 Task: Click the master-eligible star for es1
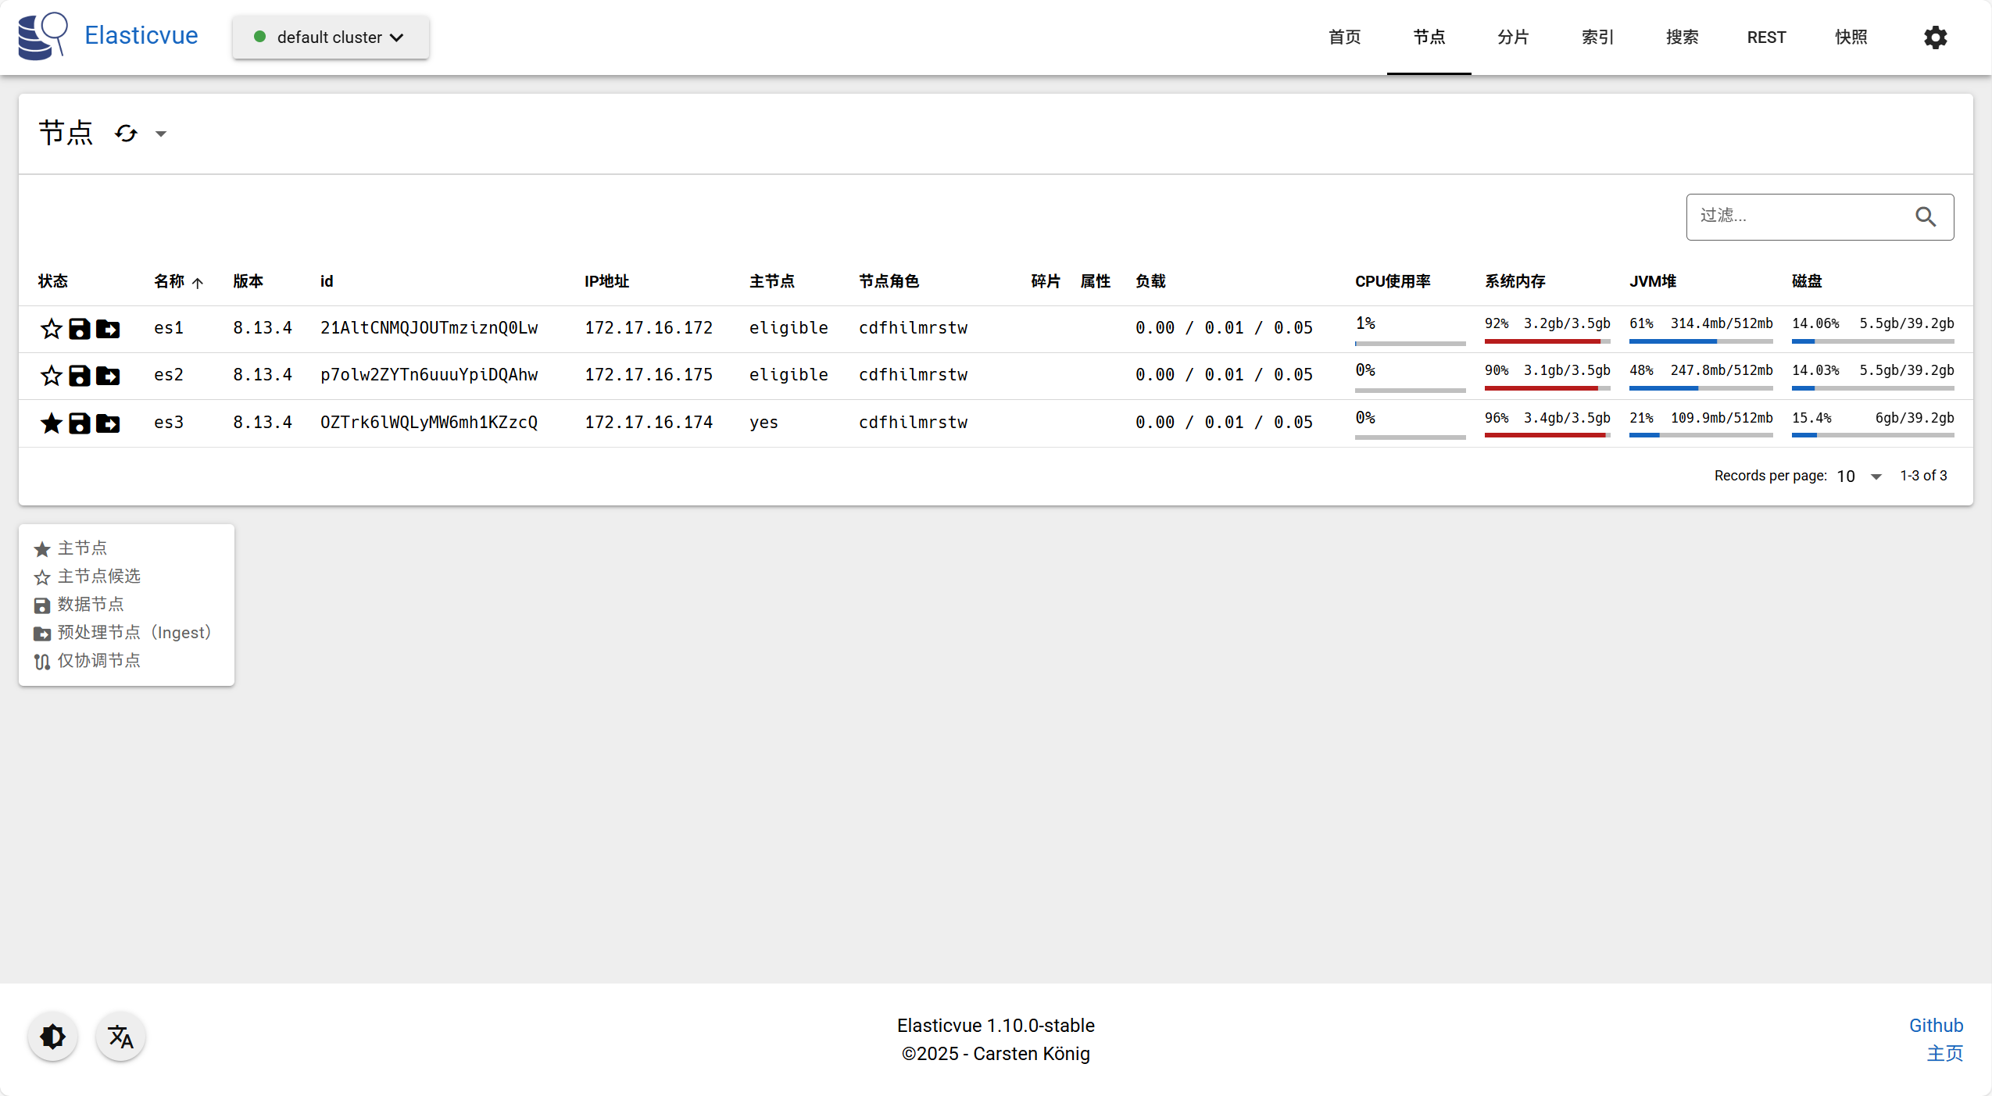click(x=52, y=329)
